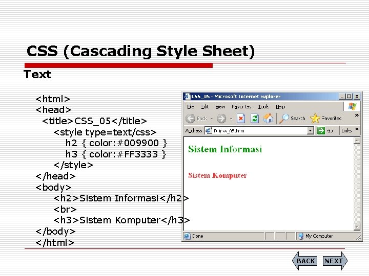Screen dimensions: 369x276
Task: Open the Back history dropdown arrow
Action: tap(212, 119)
